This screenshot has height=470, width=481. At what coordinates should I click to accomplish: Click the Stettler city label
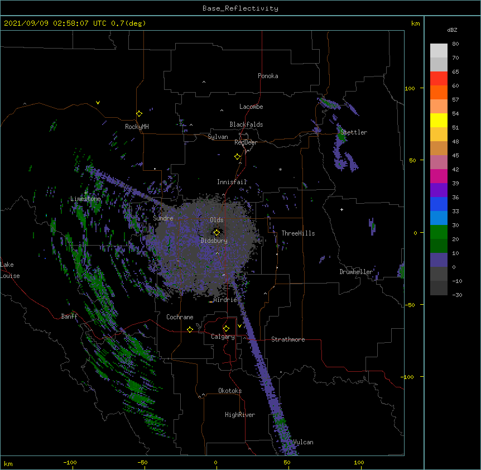(354, 132)
